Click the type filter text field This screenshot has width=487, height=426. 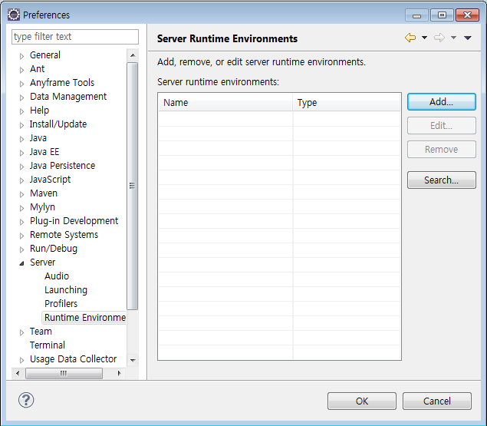74,37
